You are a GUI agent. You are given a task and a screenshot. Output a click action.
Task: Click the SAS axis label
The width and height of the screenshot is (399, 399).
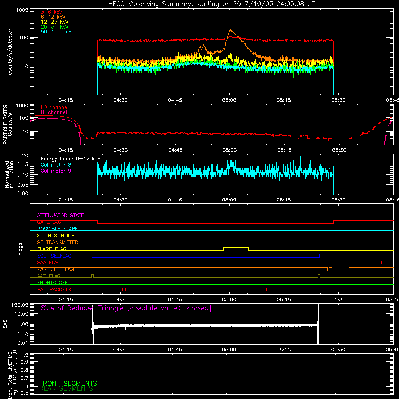tap(5, 324)
